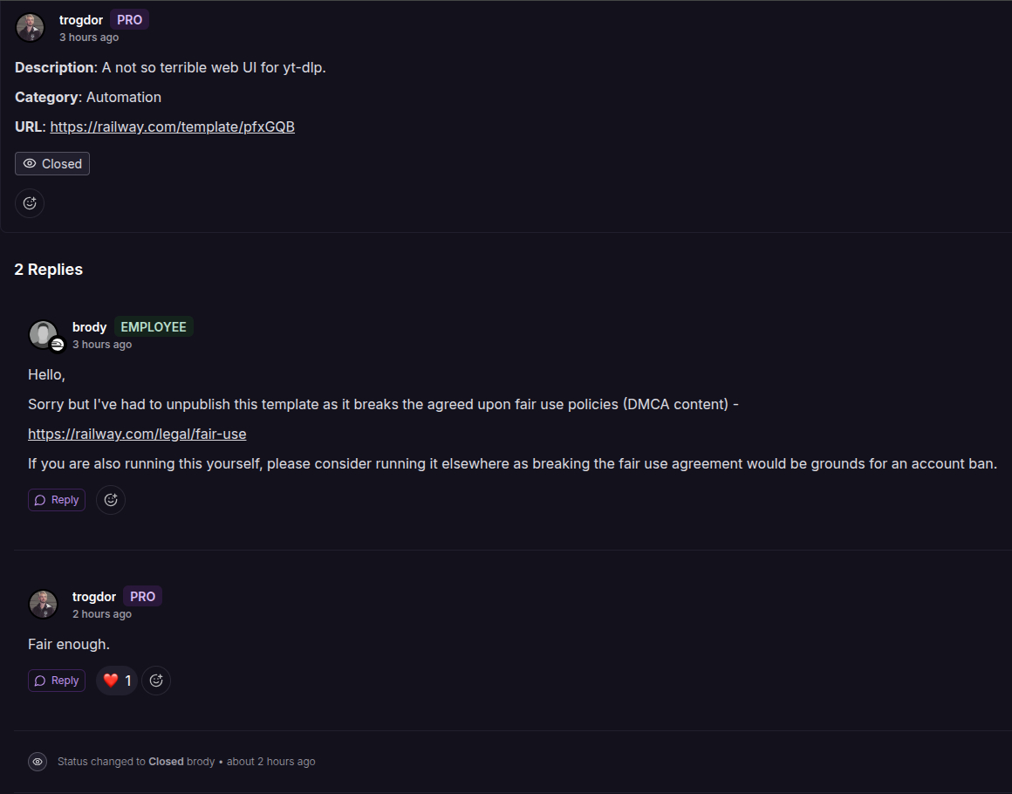Click the PRO badge next to trogdor at top

click(130, 20)
